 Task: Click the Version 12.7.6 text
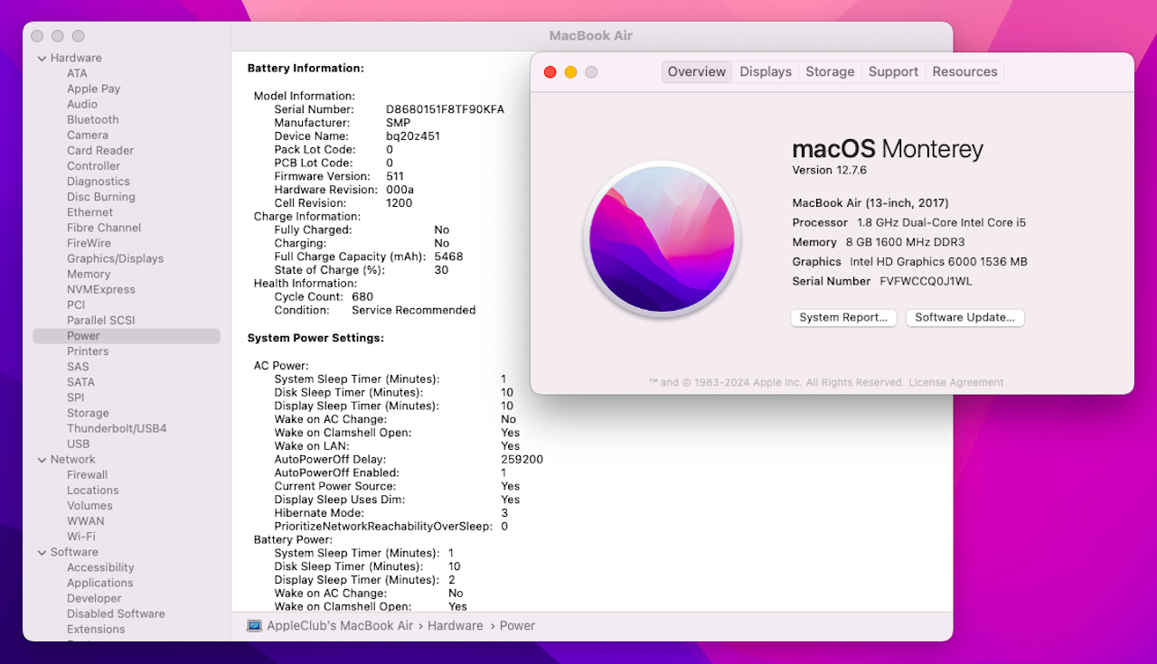[x=829, y=170]
